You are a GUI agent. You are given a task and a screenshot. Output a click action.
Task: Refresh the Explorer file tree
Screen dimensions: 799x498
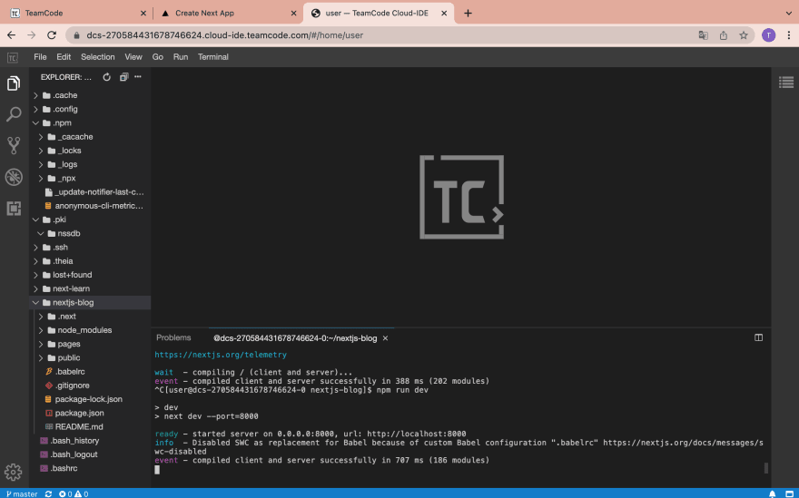point(106,77)
